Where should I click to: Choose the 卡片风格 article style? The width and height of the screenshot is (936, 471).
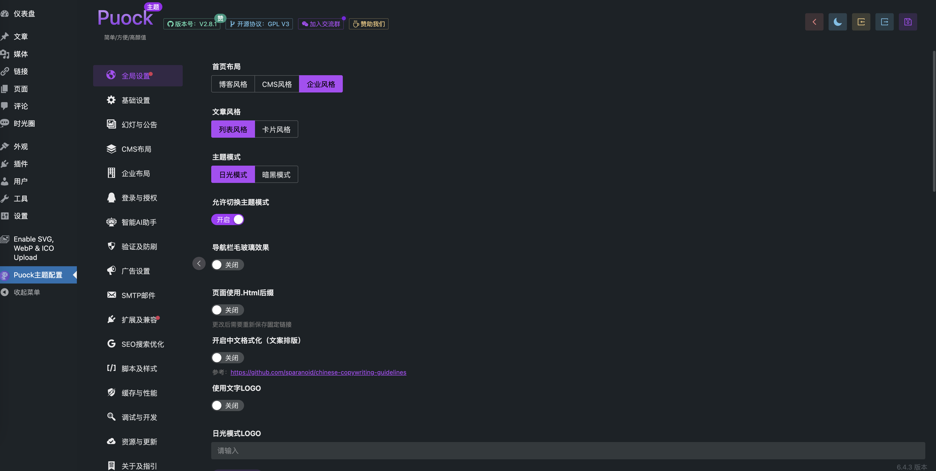276,130
